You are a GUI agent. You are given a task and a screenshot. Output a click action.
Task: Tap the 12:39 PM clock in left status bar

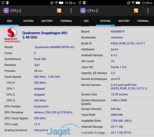(70, 3)
